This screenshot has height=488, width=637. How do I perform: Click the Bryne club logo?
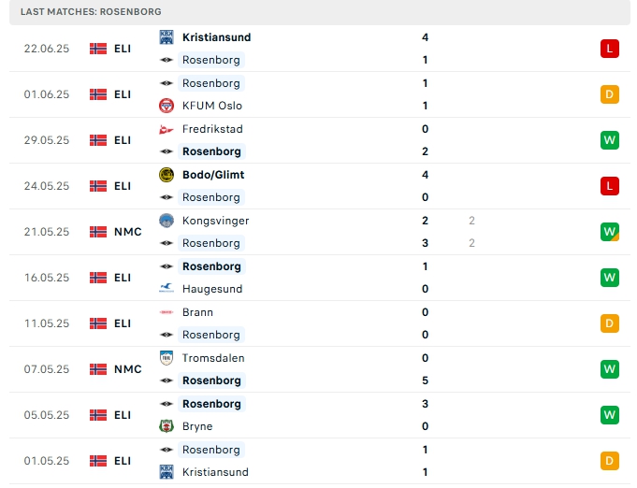tap(166, 426)
